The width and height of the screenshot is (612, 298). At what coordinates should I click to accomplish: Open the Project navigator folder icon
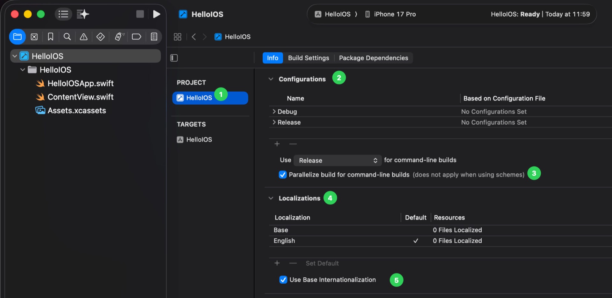tap(18, 37)
